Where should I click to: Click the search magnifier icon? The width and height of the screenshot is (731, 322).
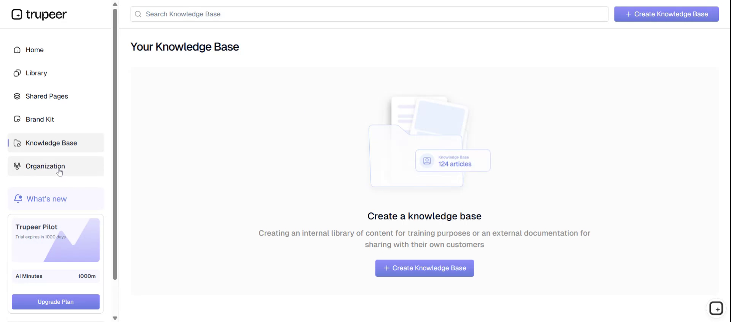click(138, 14)
